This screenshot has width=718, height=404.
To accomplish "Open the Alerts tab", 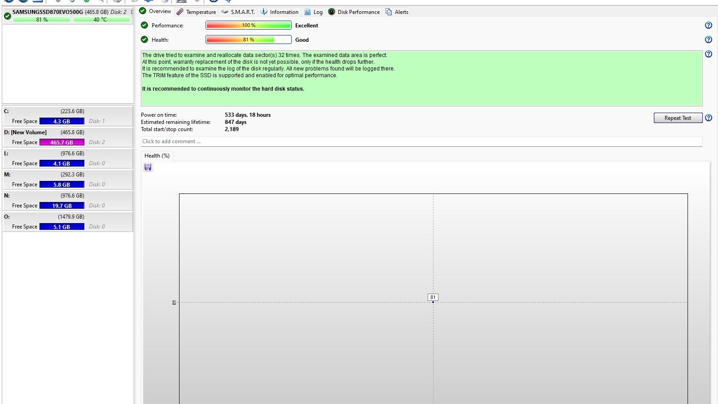I will (397, 12).
